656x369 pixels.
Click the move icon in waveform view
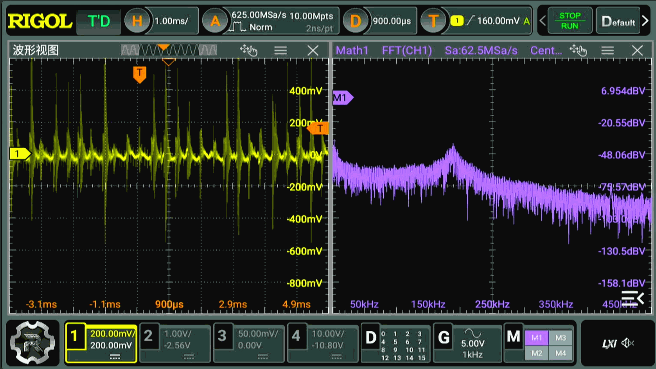(248, 51)
